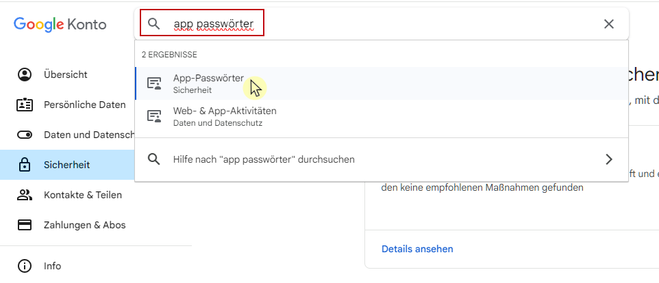Click the Übersicht person icon in sidebar
The image size is (659, 283).
click(25, 75)
